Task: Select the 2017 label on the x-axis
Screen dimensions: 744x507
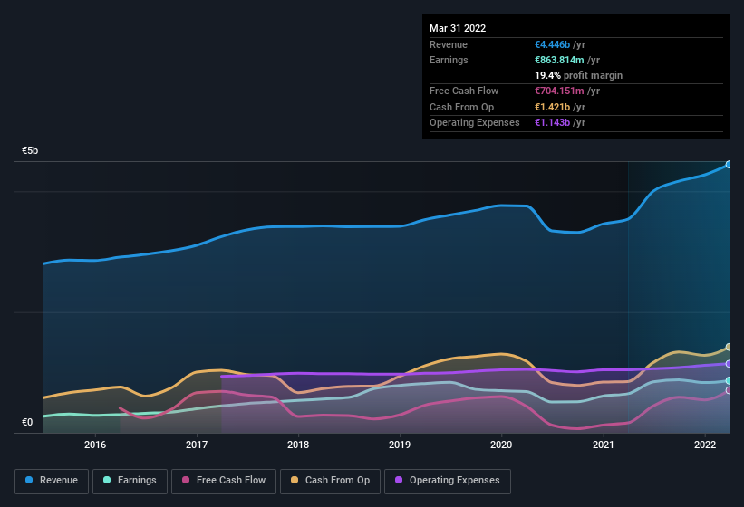Action: pos(197,445)
